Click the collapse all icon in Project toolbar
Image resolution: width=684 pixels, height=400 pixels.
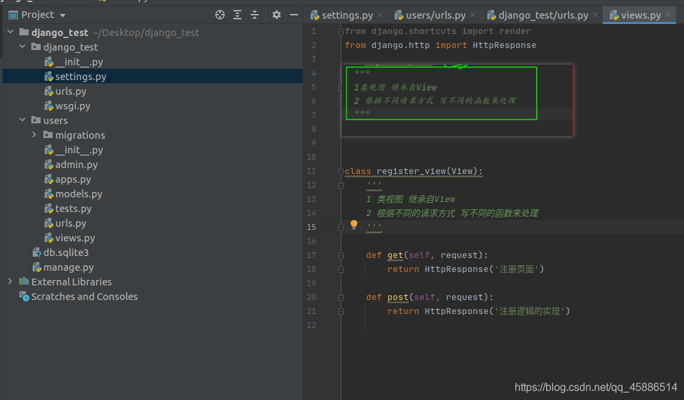point(255,15)
